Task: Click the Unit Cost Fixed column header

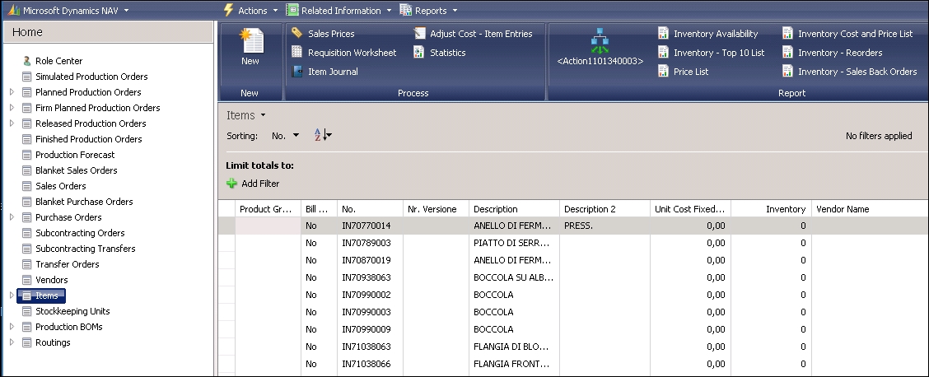Action: 689,209
